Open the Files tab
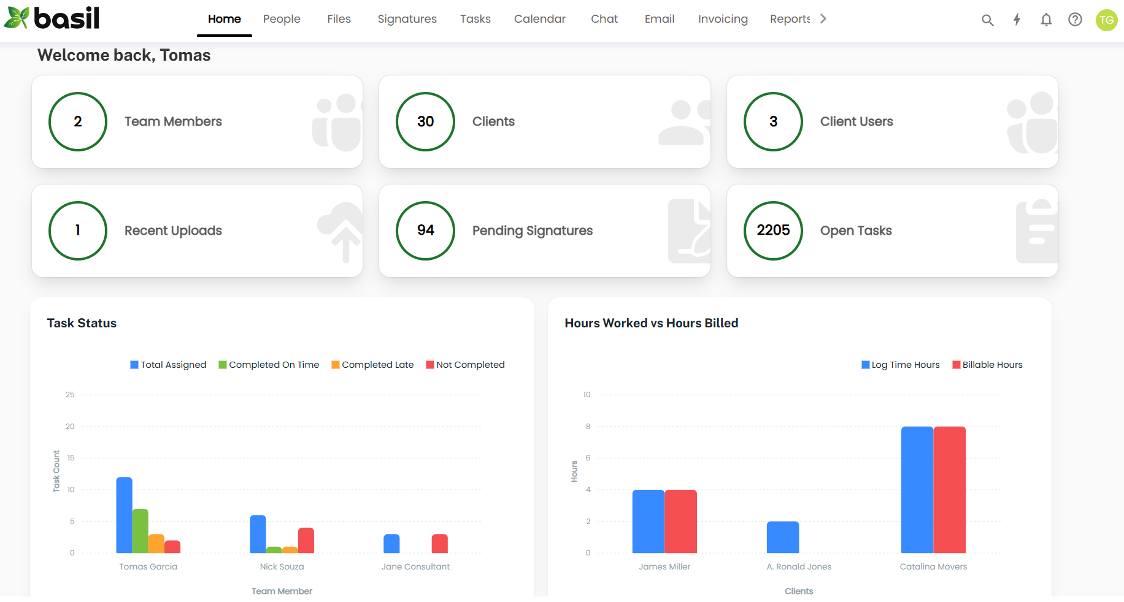Screen dimensions: 1124x602 [x=339, y=19]
